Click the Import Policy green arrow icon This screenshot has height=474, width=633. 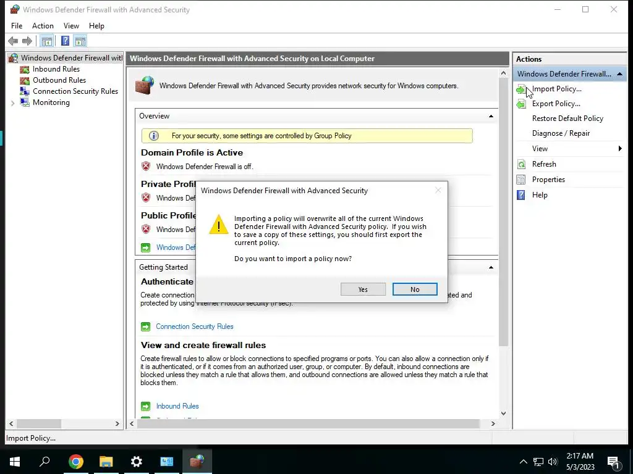click(x=521, y=89)
